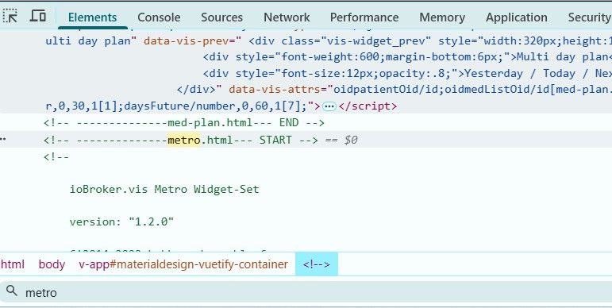This screenshot has height=308, width=612.
Task: Select the version: "1.2.0" text
Action: click(x=121, y=221)
